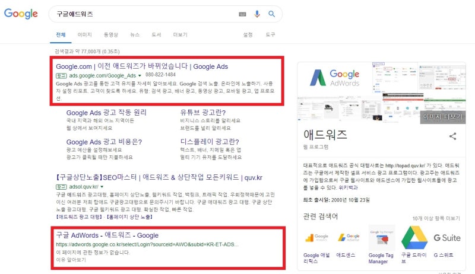
Task: Switch to the 뉴스 tab
Action: (x=135, y=35)
